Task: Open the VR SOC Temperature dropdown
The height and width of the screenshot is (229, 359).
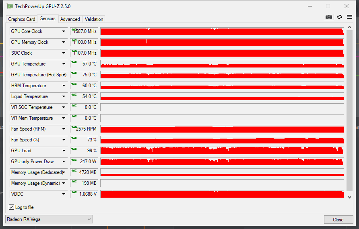Action: pos(64,107)
